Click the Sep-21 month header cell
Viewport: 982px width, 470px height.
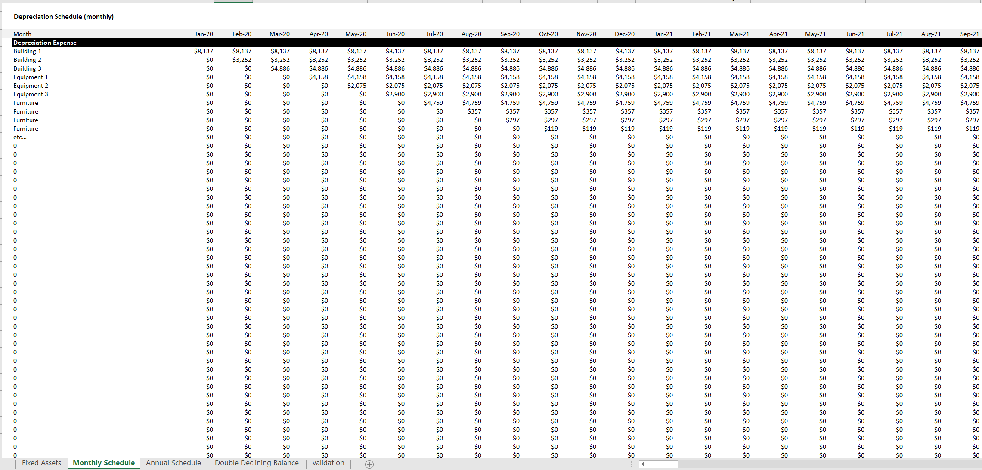(x=970, y=34)
